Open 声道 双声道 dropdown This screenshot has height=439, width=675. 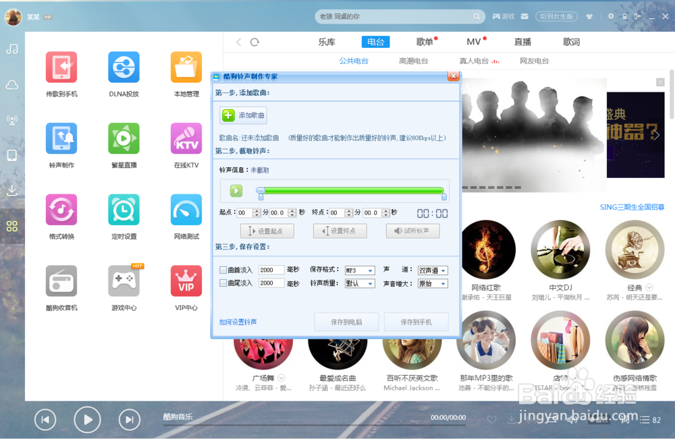click(433, 270)
